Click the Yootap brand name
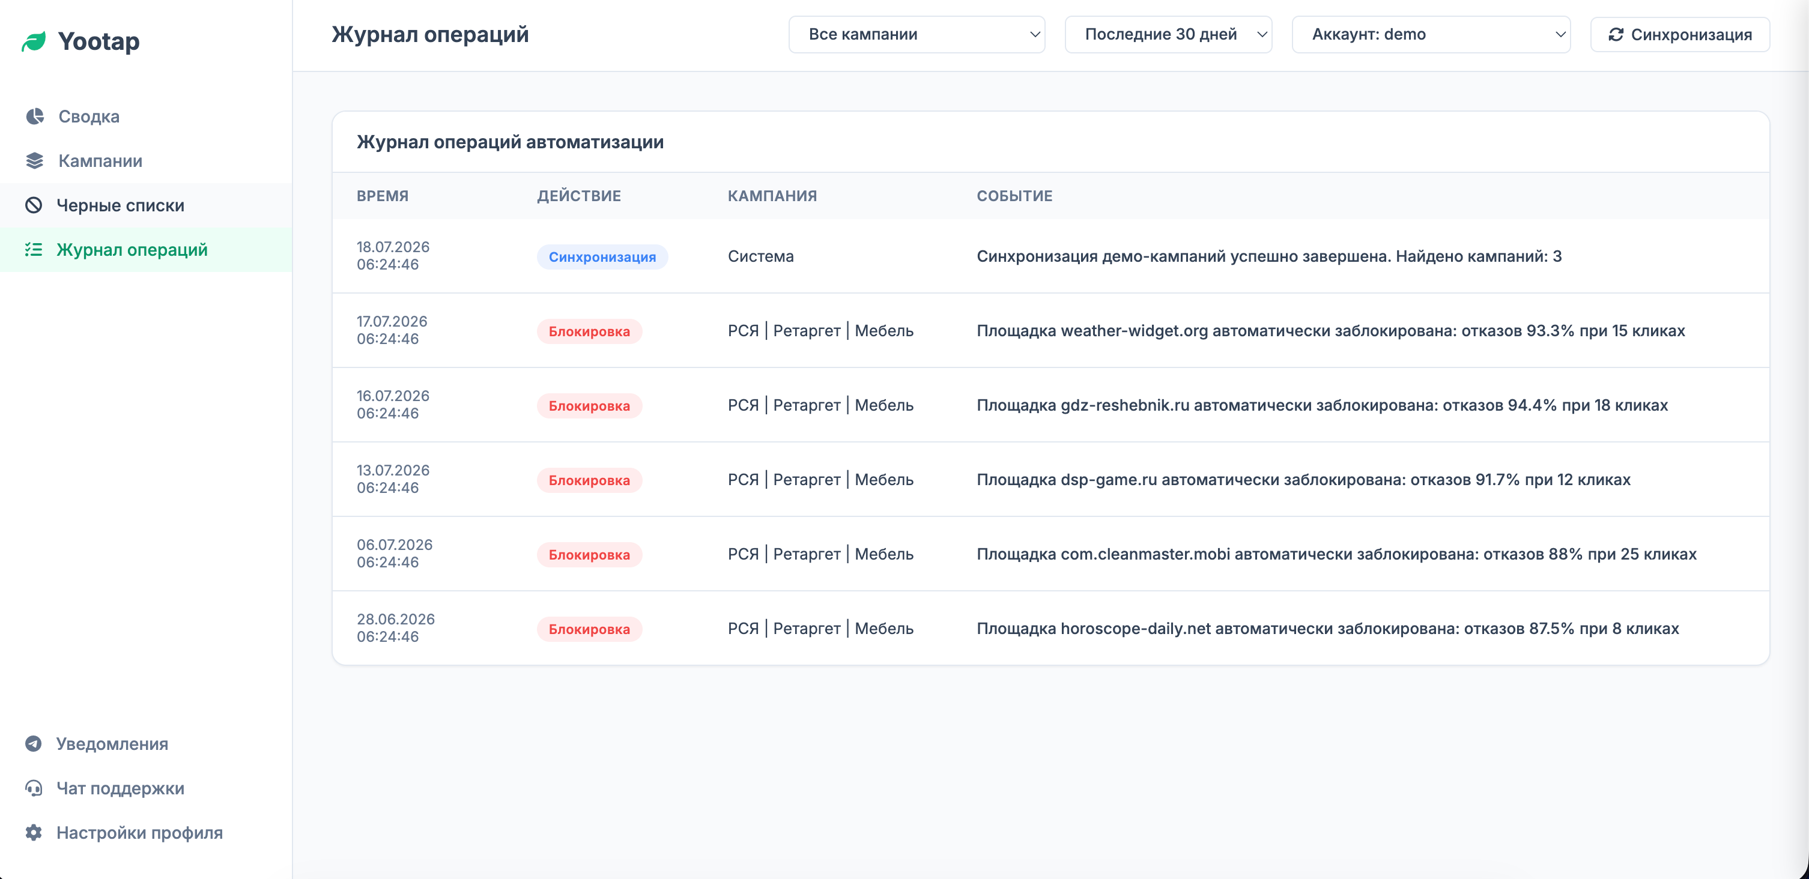The height and width of the screenshot is (879, 1809). pos(98,41)
